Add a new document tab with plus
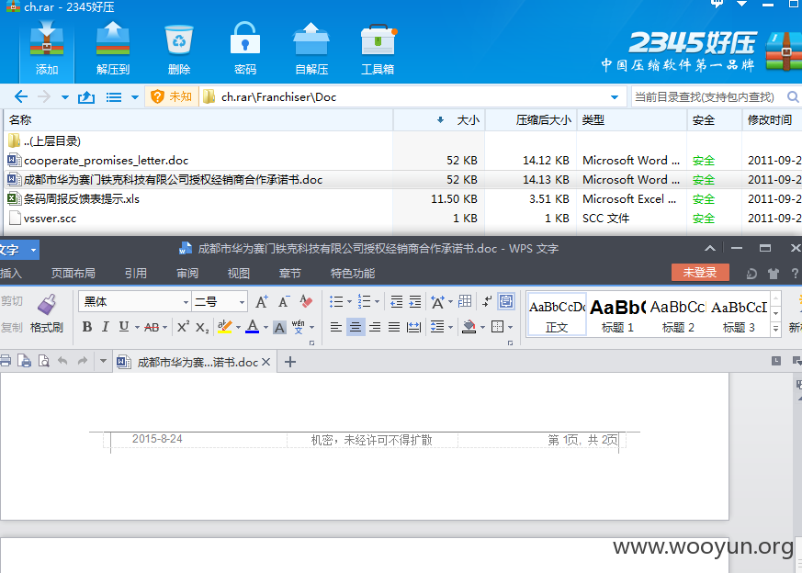The image size is (802, 573). pos(290,362)
